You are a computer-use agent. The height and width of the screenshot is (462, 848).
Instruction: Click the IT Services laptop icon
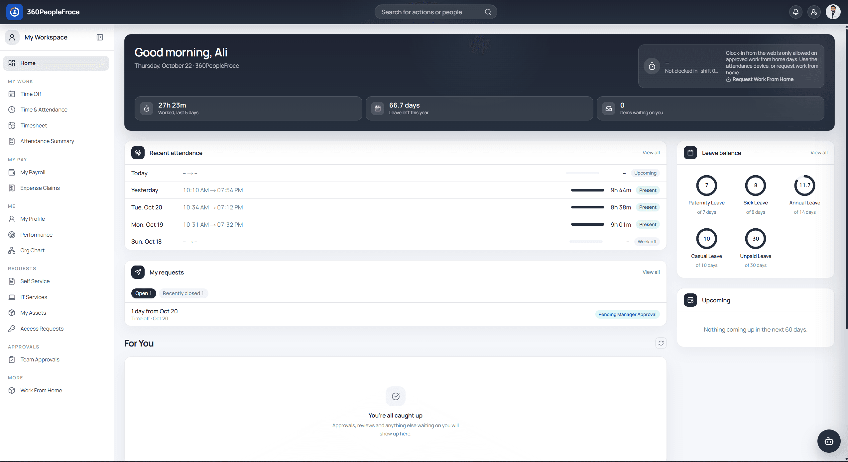point(12,297)
